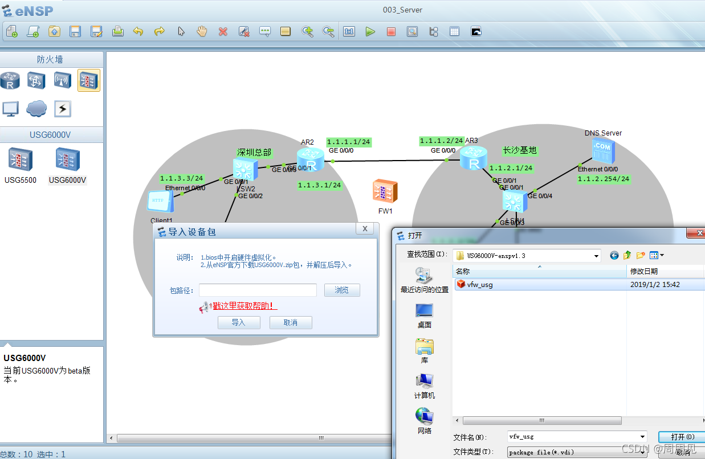This screenshot has height=459, width=705.
Task: Click the grid table toolbar icon
Action: coord(454,32)
